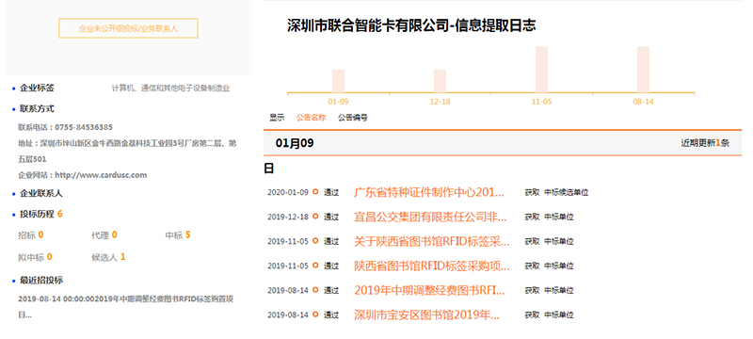Click the circle marker beside 2019-08-14 深圳市宝安区 row

315,315
